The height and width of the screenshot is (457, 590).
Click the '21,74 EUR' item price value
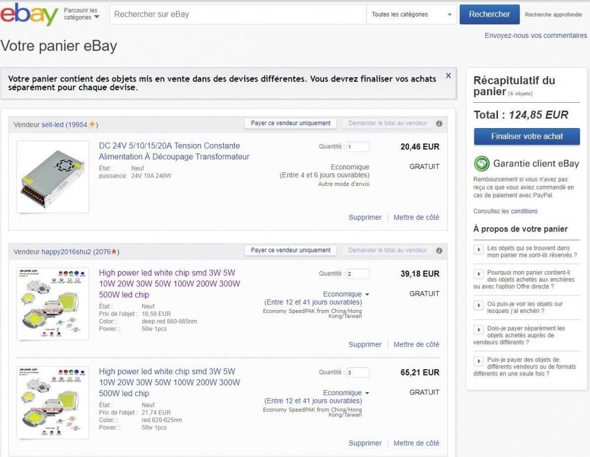[156, 413]
